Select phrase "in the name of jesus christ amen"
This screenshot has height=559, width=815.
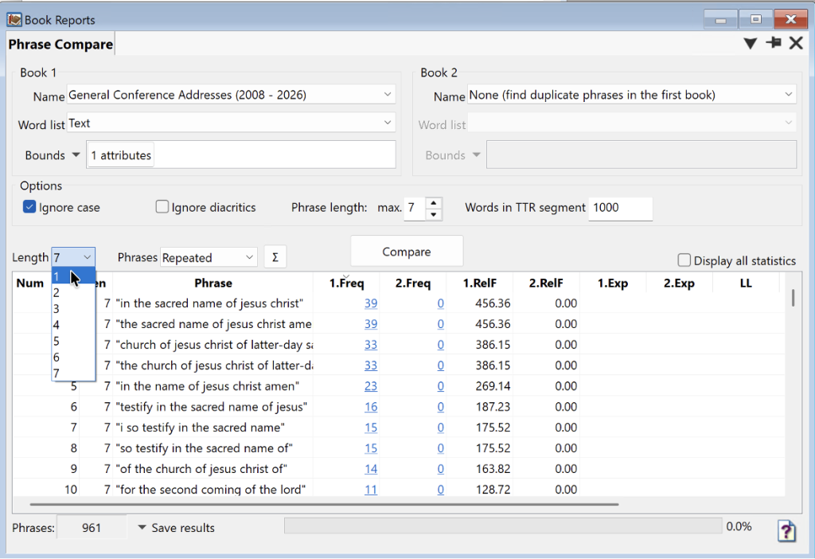pos(208,386)
